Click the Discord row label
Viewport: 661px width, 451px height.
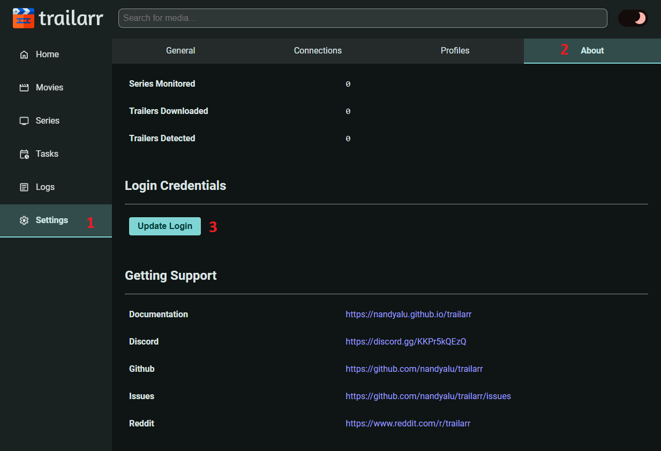coord(144,342)
